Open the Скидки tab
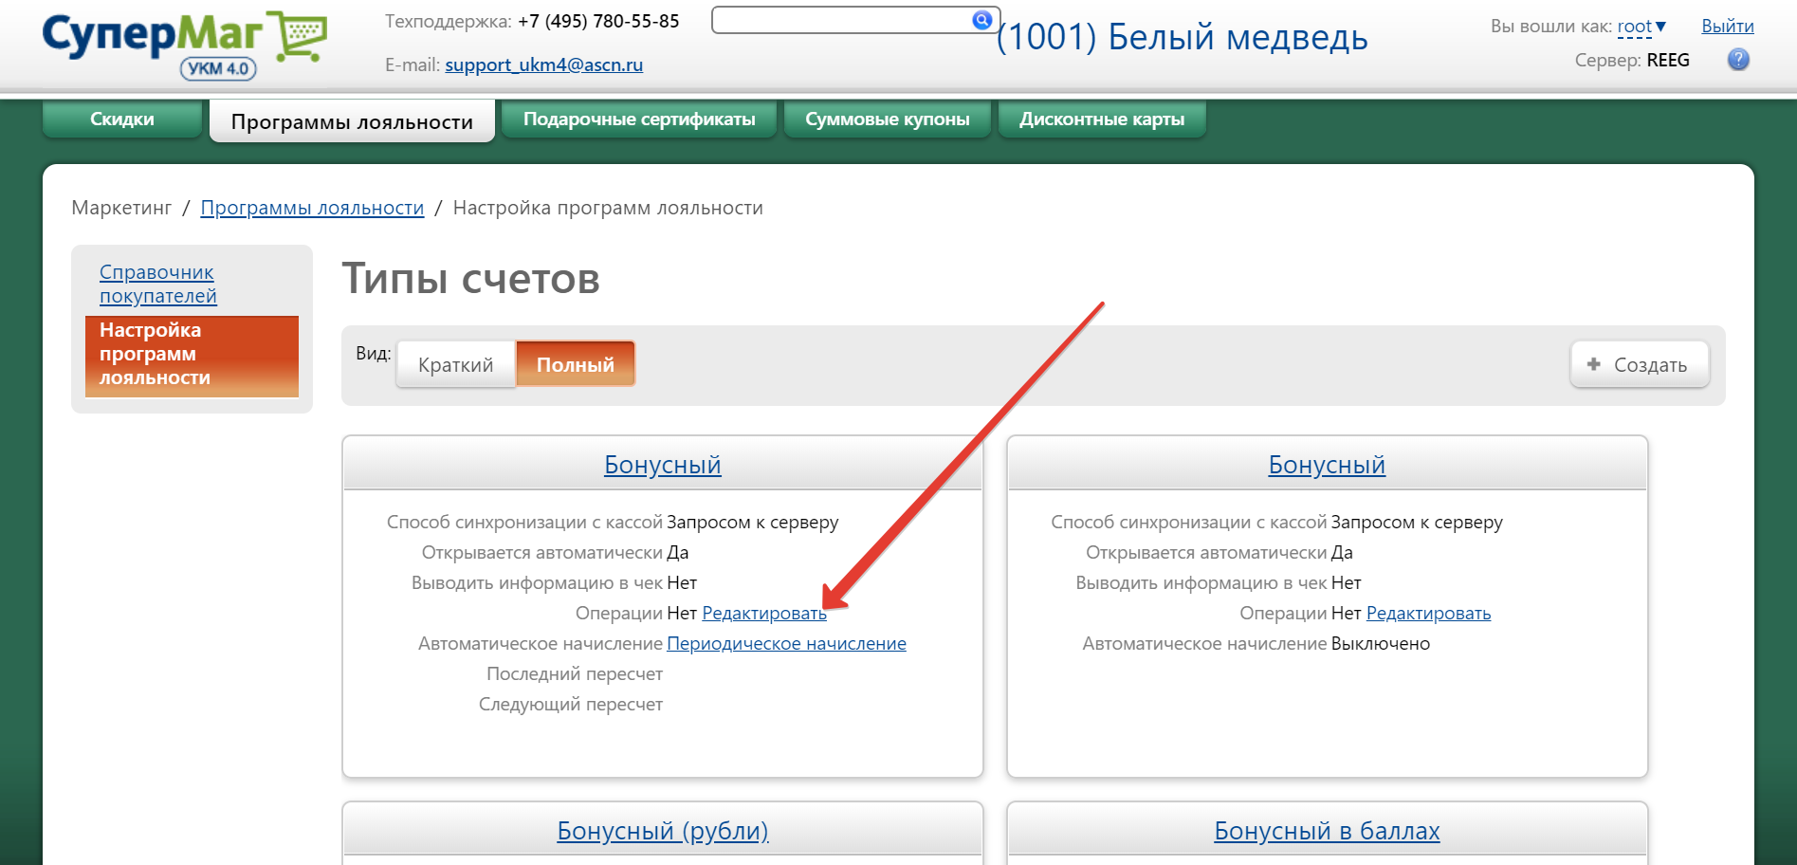 122,120
